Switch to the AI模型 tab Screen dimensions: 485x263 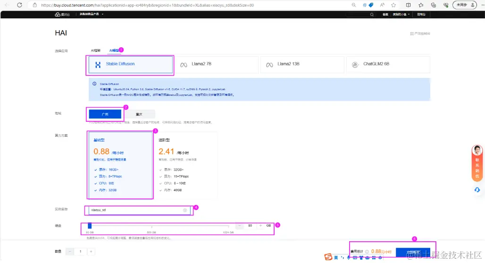point(114,51)
